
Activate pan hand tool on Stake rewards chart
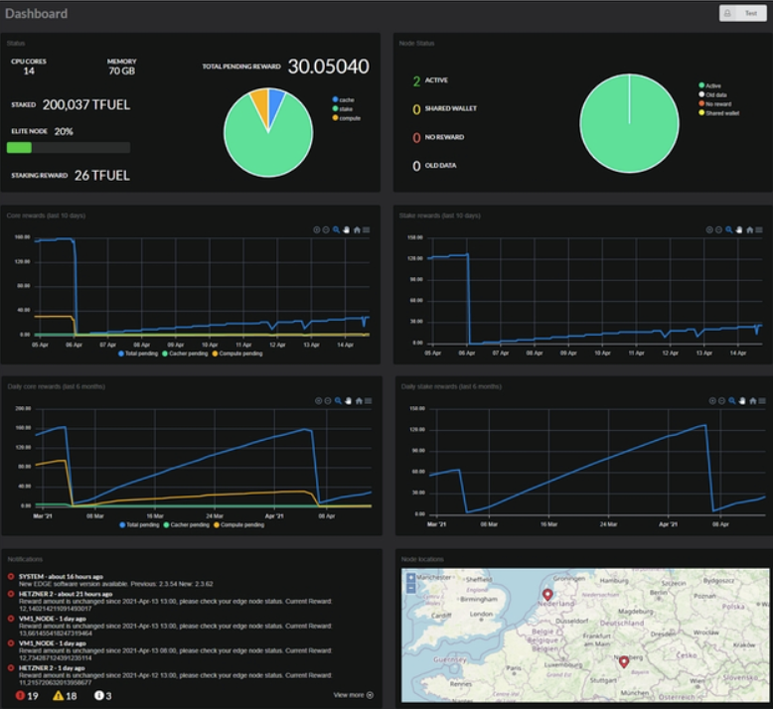(x=739, y=229)
